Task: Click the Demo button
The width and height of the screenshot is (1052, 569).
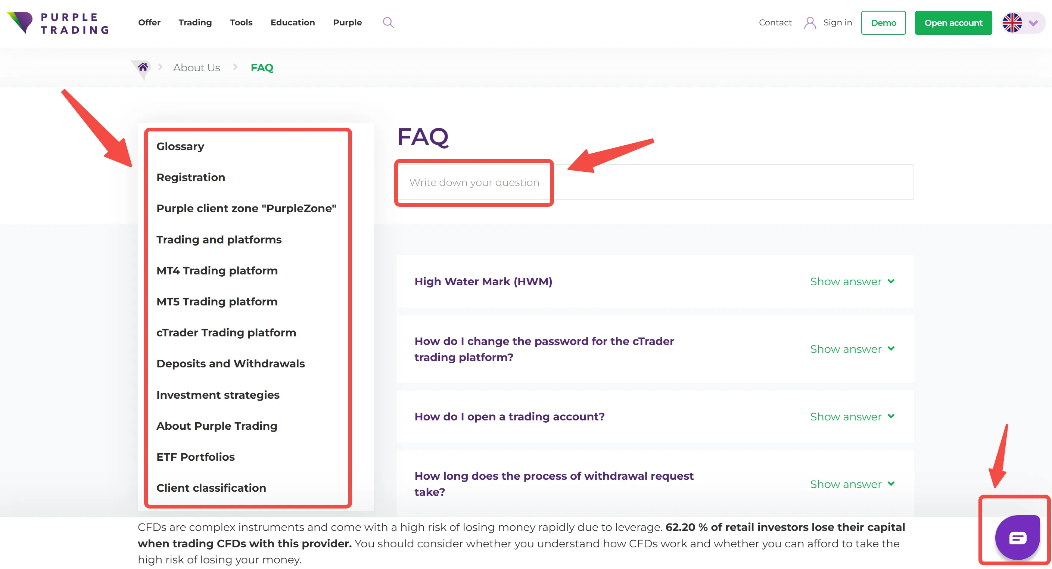Action: [x=883, y=23]
